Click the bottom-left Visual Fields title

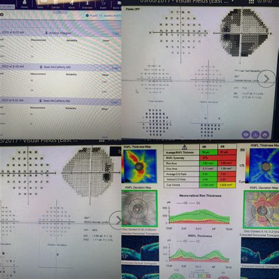click(x=39, y=141)
